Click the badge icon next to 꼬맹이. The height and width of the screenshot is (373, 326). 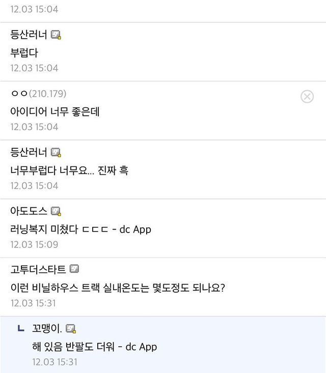click(71, 329)
